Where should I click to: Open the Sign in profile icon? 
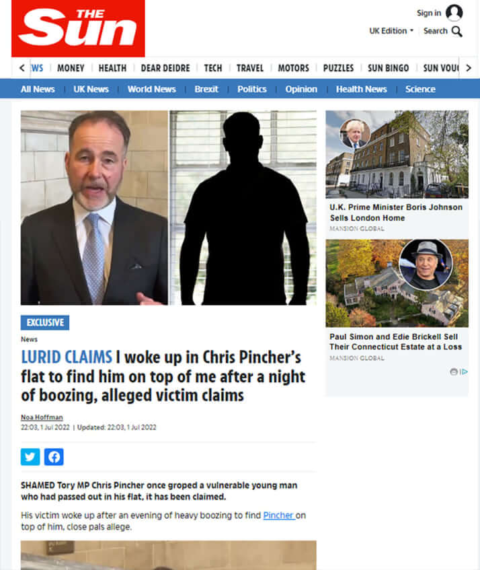point(454,13)
